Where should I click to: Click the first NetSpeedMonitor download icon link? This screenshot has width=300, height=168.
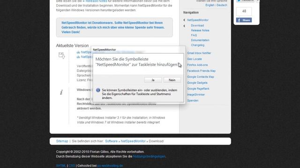click(x=78, y=52)
